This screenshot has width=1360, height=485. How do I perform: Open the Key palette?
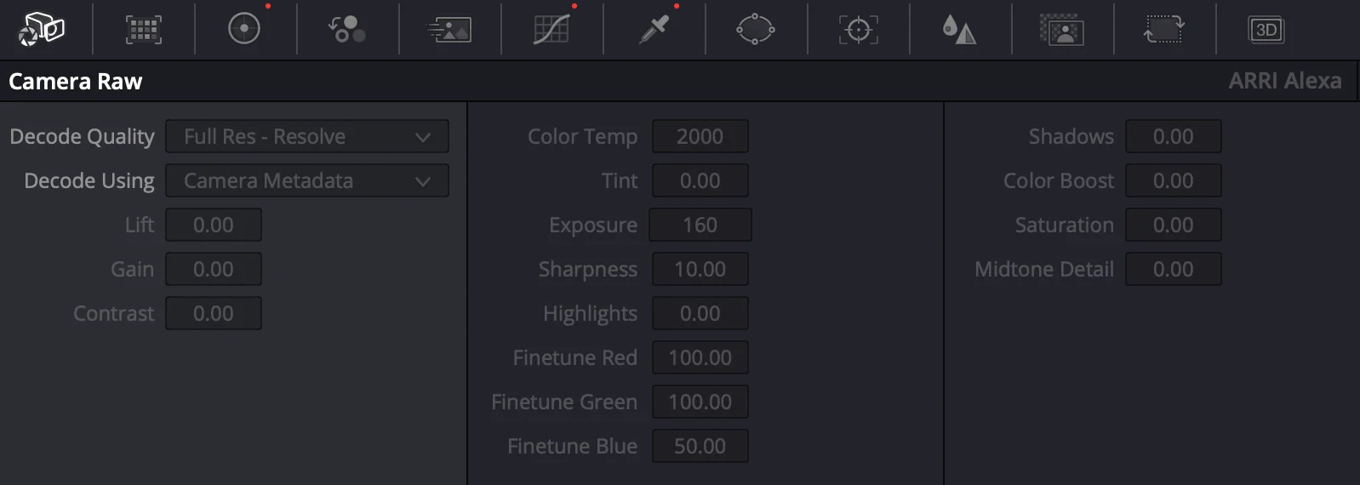(x=1061, y=30)
